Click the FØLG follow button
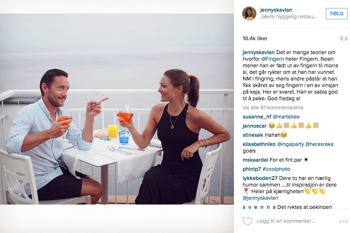 point(336,14)
